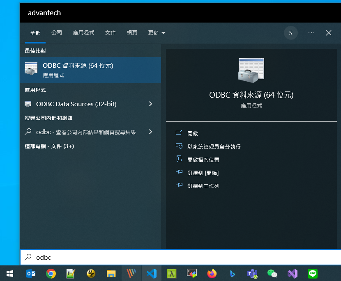341x281 pixels.
Task: Open Outlook from the taskbar
Action: [x=31, y=273]
